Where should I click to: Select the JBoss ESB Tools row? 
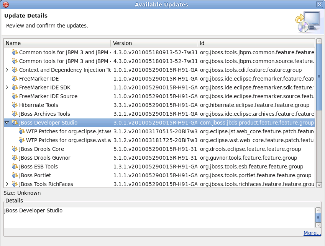(x=159, y=166)
